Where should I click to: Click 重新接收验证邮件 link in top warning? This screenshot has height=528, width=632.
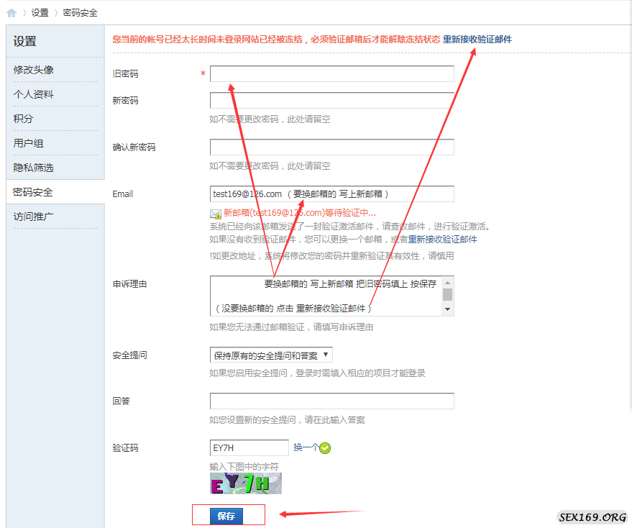click(477, 40)
